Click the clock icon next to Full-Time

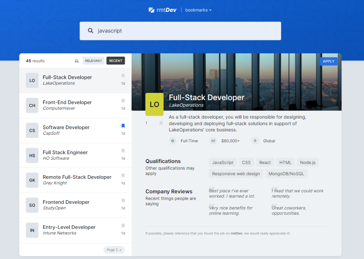173,141
